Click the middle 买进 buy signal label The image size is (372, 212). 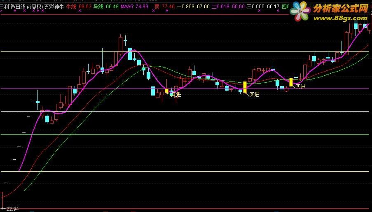coord(254,95)
